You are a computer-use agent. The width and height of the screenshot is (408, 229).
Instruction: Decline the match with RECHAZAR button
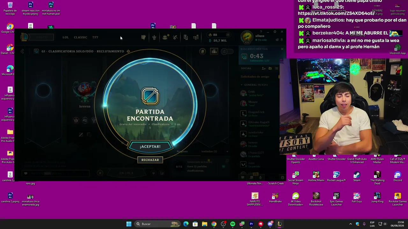coord(150,160)
